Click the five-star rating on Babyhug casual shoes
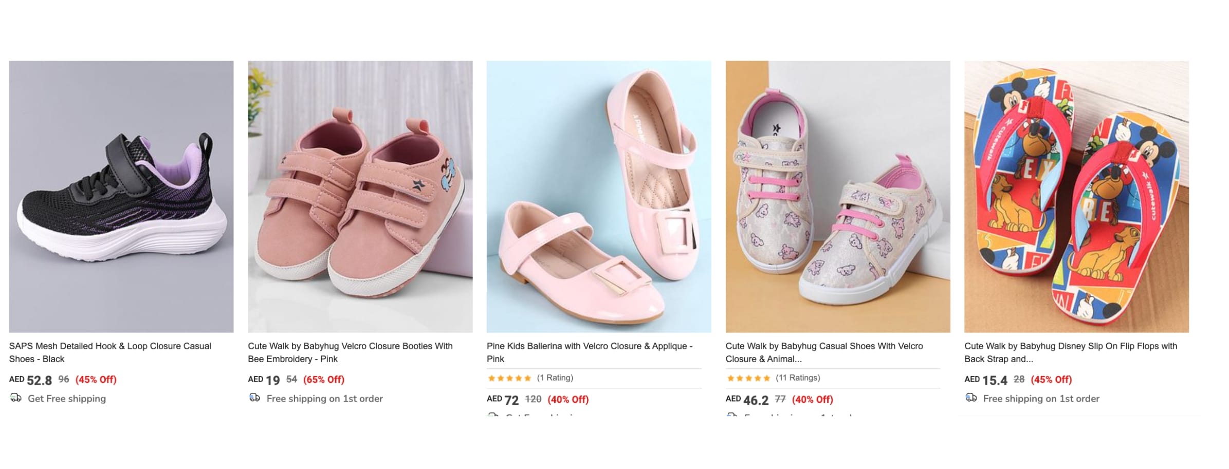1229x469 pixels. pos(748,378)
